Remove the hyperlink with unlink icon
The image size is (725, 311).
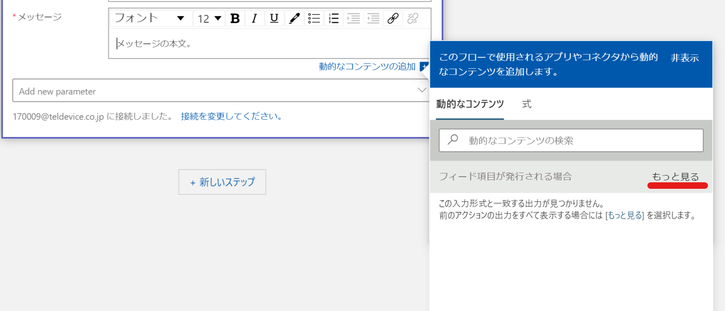tap(413, 18)
